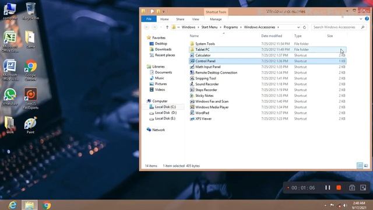Refresh the Windows Accessories folder

[304, 27]
